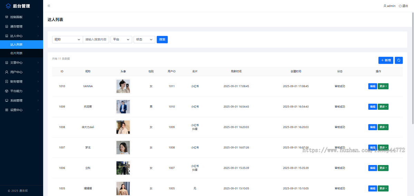414x196 pixels.
Task: Click 立秋's avatar thumbnail
Action: pos(123,168)
